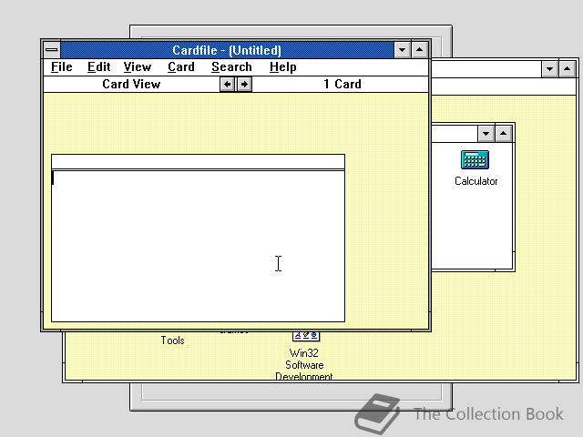Select the Win32 Software Development group icon
The height and width of the screenshot is (437, 583).
306,336
